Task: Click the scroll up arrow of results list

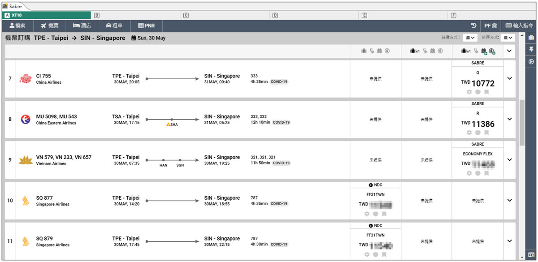Action: pos(522,35)
